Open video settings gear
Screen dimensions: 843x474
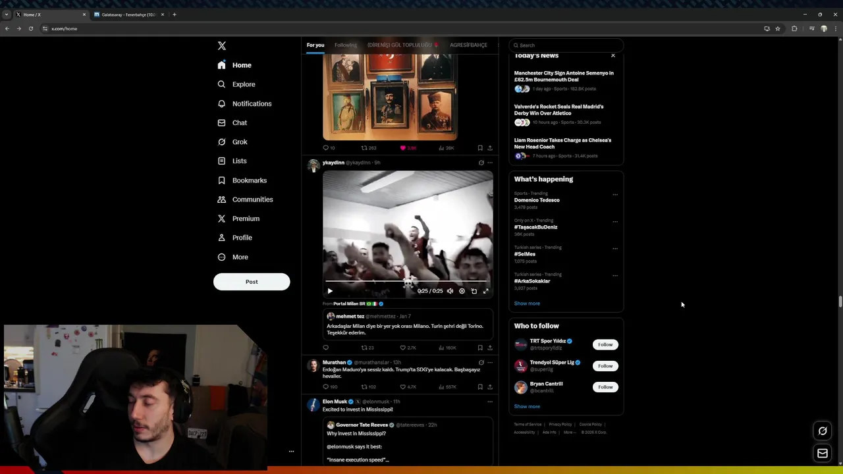[462, 291]
